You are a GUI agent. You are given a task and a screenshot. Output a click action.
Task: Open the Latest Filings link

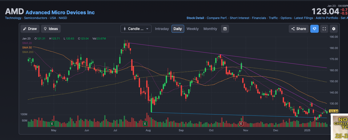click(x=303, y=18)
